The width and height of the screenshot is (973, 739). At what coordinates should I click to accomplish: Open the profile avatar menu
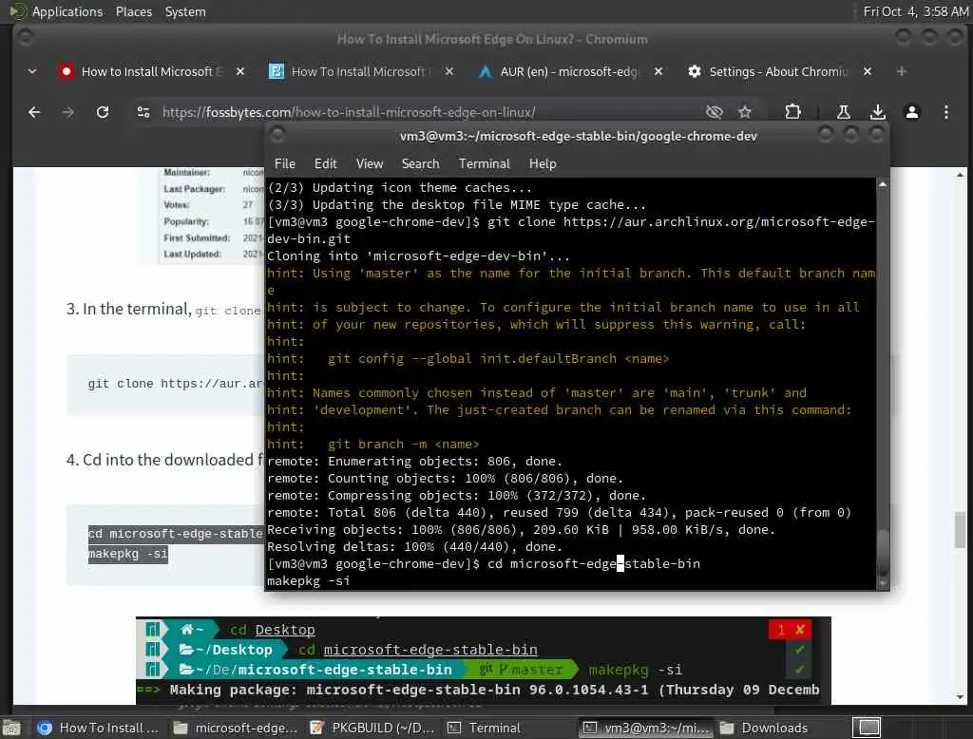911,112
